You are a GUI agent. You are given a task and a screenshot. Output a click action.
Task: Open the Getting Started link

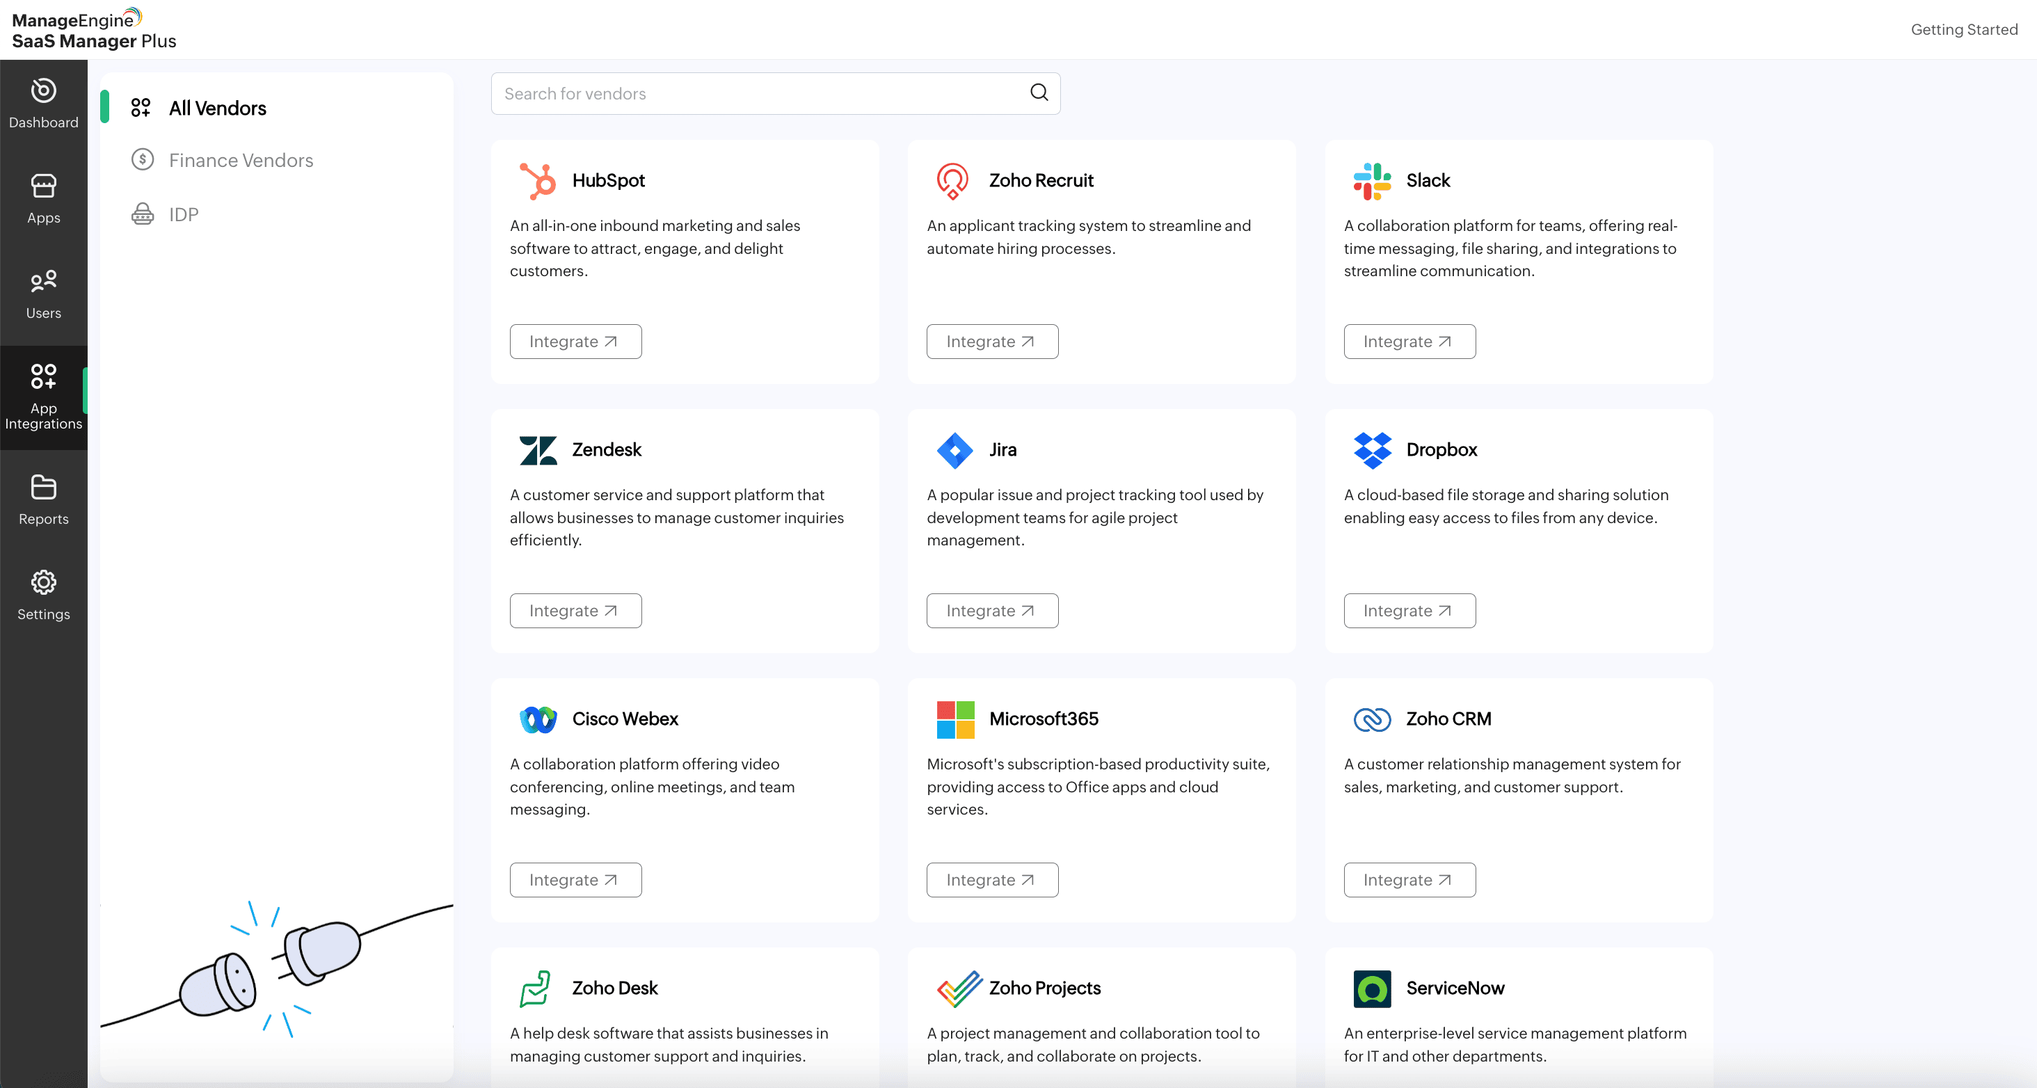pyautogui.click(x=1963, y=29)
